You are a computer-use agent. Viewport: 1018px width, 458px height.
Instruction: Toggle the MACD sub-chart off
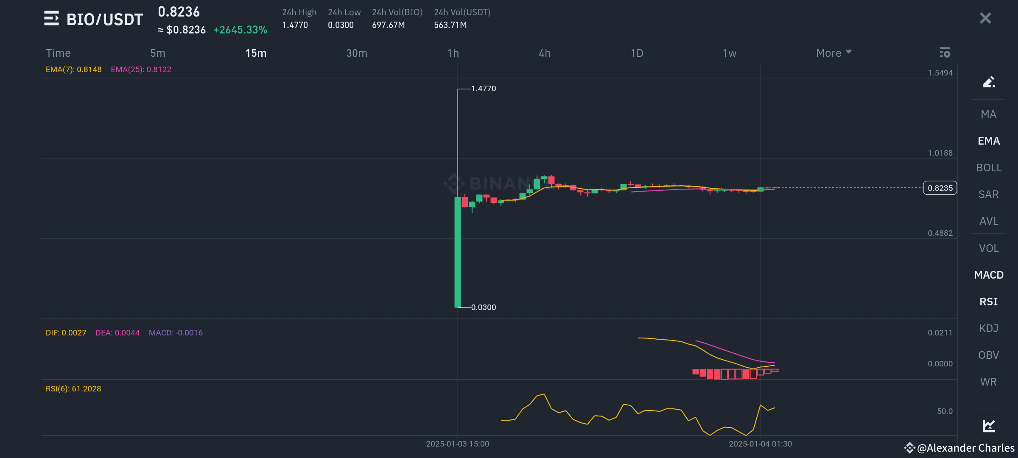pos(989,275)
